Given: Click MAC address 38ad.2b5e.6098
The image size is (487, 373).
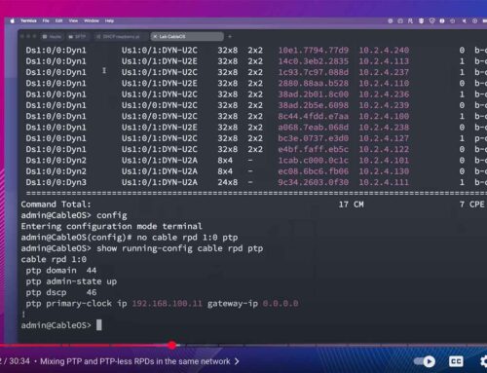Looking at the screenshot, I should (314, 105).
